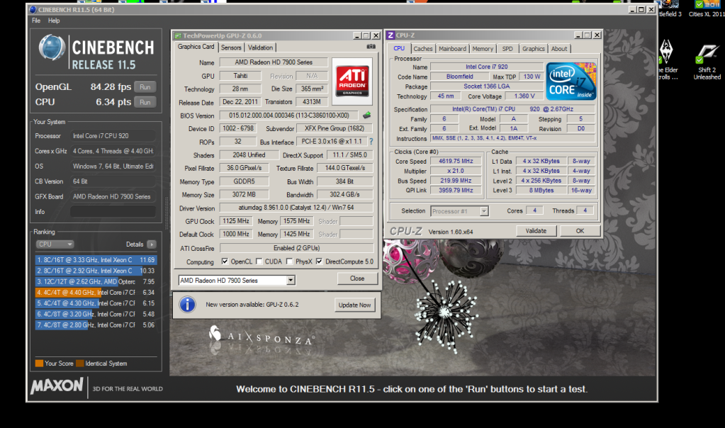Click the orange Your Score color swatch
Image resolution: width=725 pixels, height=428 pixels.
(x=39, y=364)
